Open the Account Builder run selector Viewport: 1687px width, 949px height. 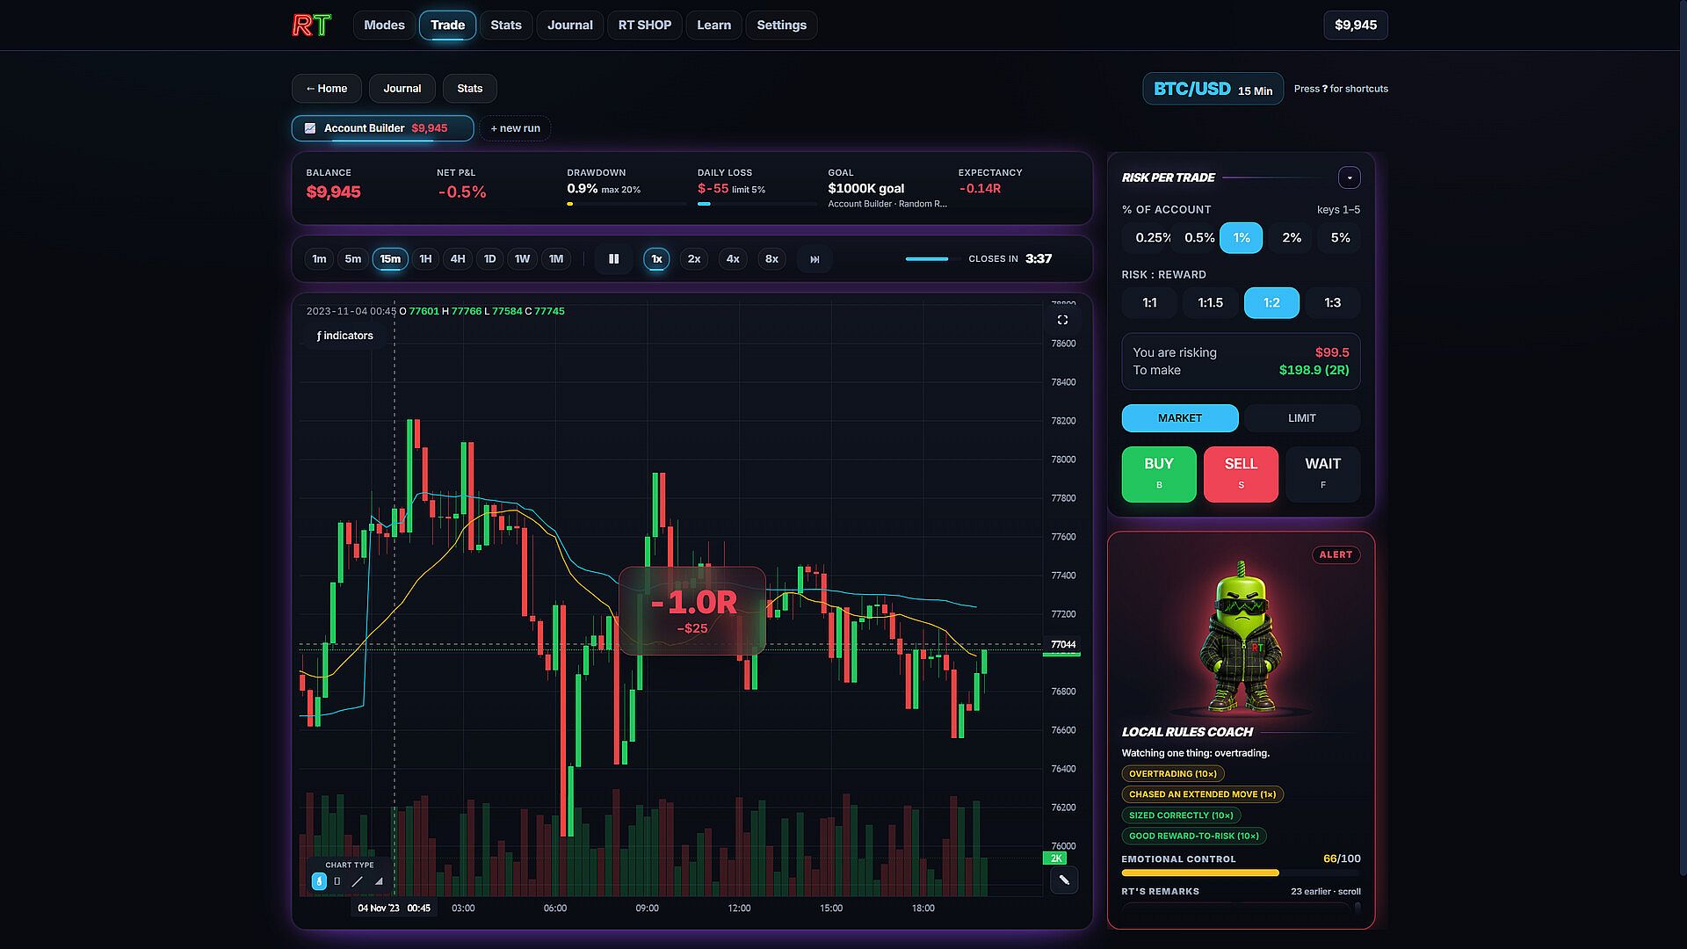click(x=382, y=128)
